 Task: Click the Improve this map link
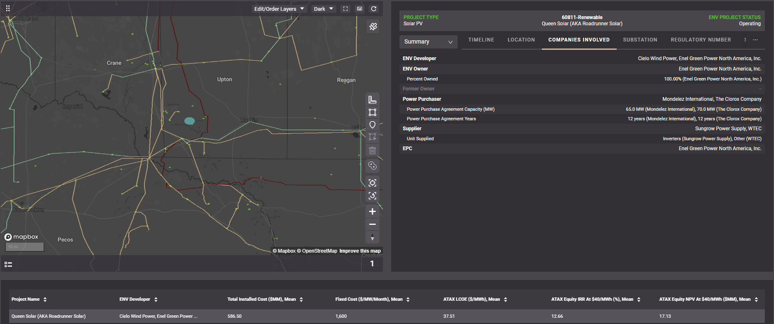pyautogui.click(x=360, y=251)
